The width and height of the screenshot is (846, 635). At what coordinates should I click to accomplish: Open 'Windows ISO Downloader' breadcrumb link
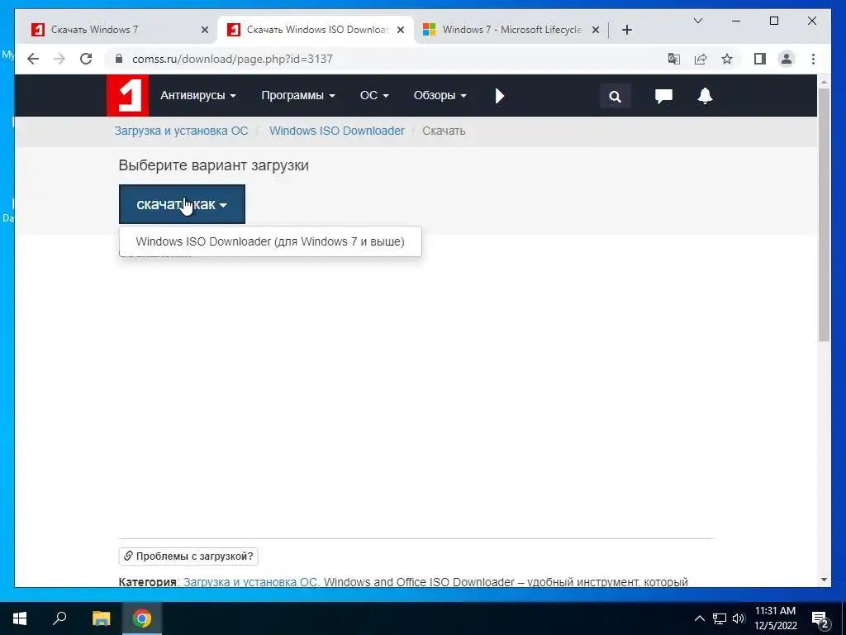pos(337,131)
